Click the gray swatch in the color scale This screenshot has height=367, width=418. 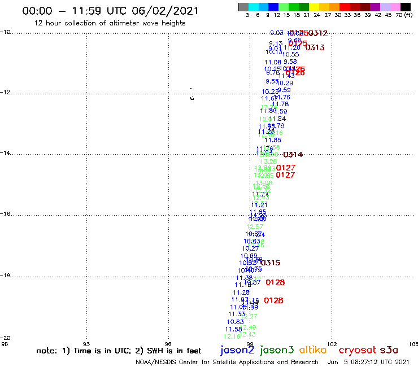(243, 7)
